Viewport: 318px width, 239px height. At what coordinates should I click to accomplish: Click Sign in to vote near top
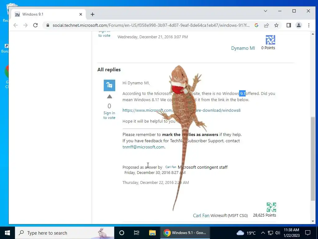(x=104, y=34)
